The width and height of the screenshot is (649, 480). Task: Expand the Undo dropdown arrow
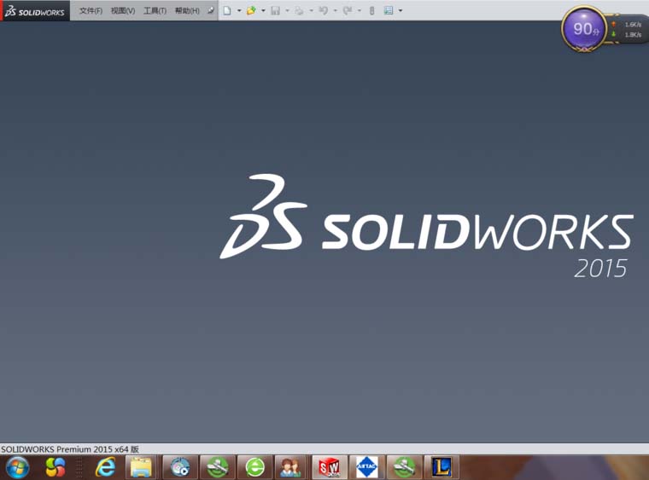coord(336,11)
